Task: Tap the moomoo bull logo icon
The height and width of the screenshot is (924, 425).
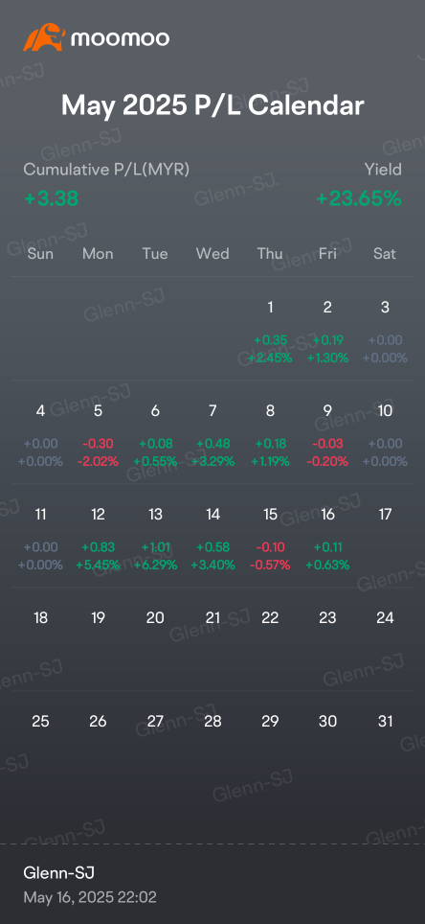Action: [44, 37]
